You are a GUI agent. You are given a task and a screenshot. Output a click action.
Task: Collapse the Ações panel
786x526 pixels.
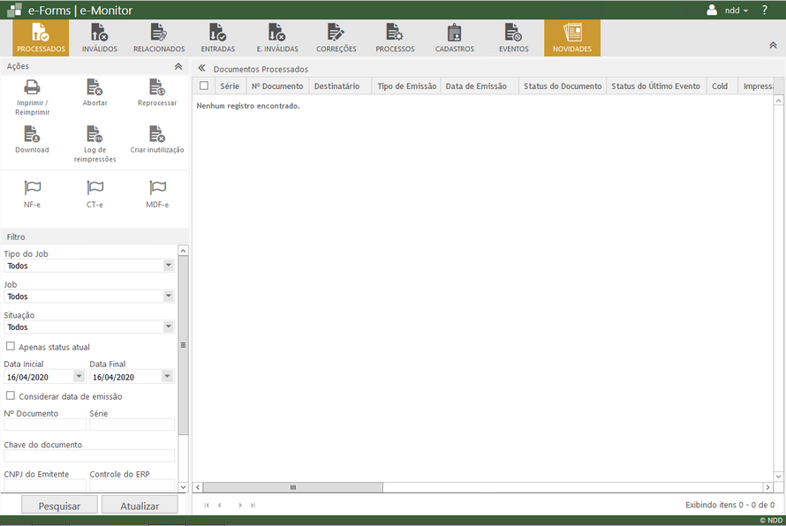pos(178,66)
